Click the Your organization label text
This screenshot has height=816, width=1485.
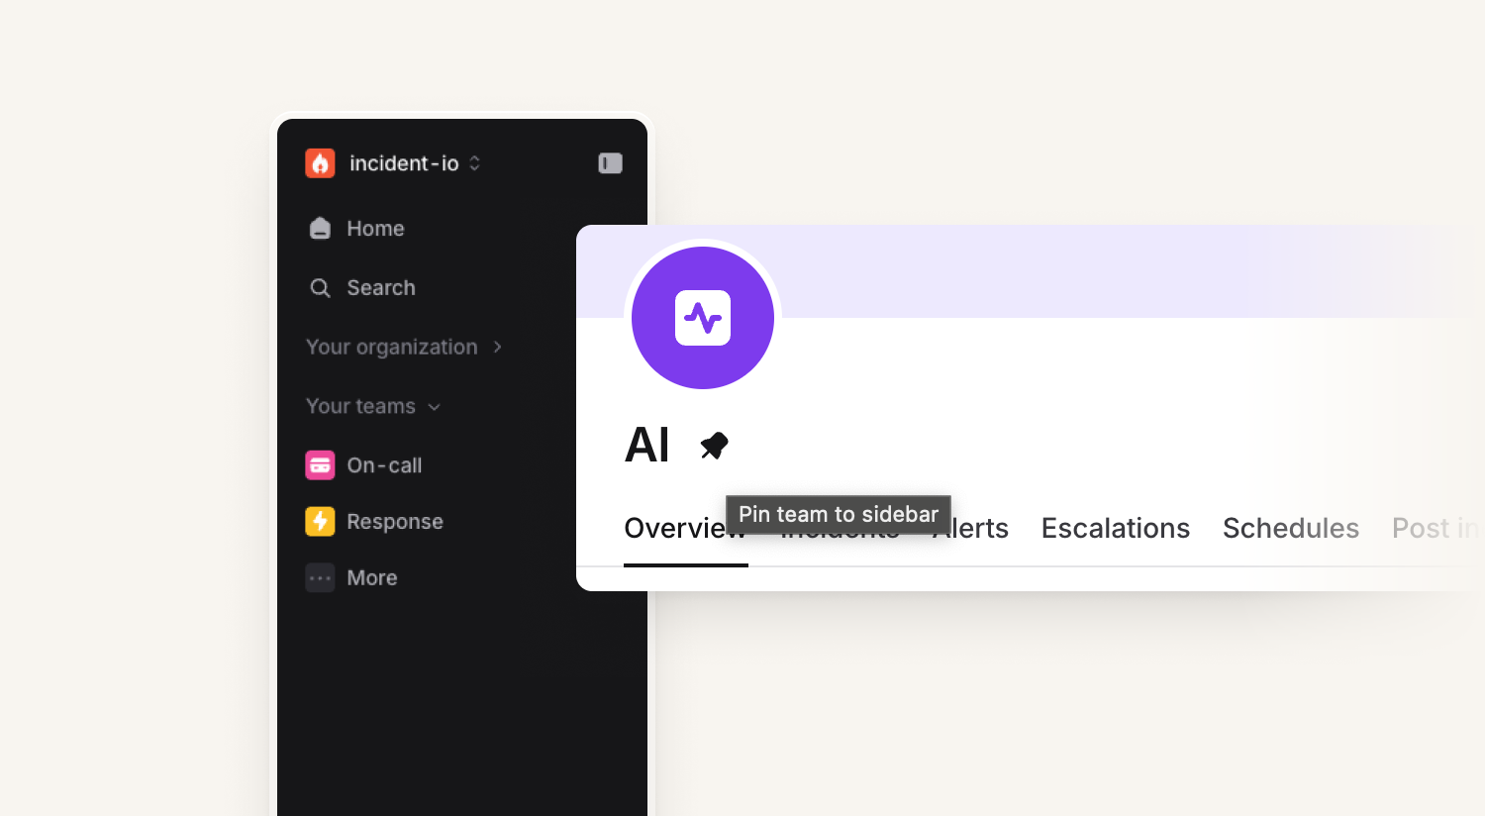[x=392, y=348]
